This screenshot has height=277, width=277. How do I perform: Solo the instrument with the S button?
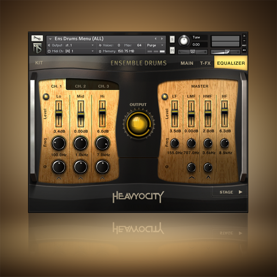pos(172,39)
